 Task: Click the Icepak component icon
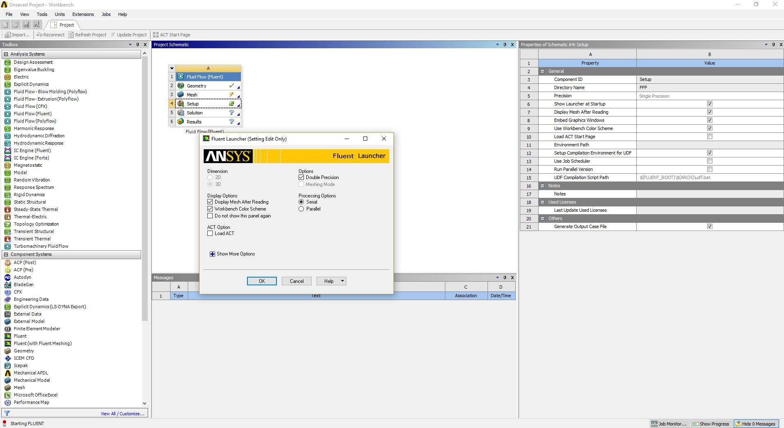(7, 365)
